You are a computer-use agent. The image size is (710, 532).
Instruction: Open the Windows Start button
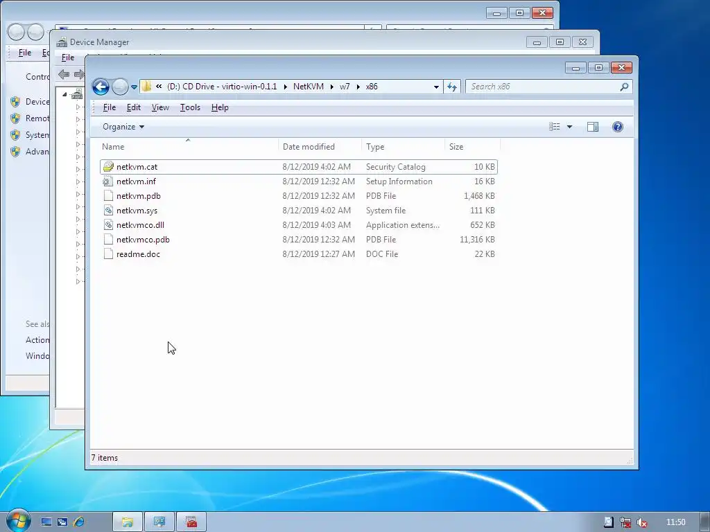(18, 521)
